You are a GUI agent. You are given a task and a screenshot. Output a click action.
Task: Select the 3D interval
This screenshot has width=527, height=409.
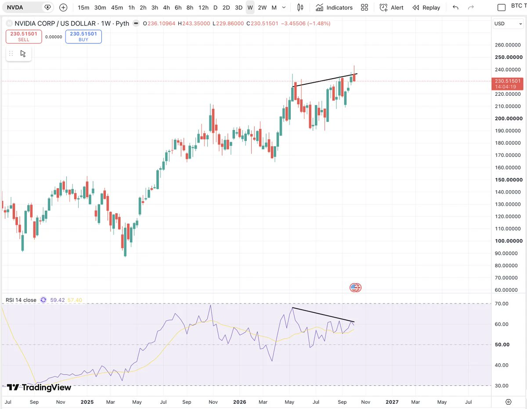(x=238, y=7)
